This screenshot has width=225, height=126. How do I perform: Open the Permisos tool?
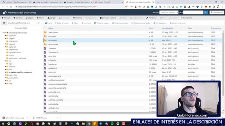tap(152, 18)
